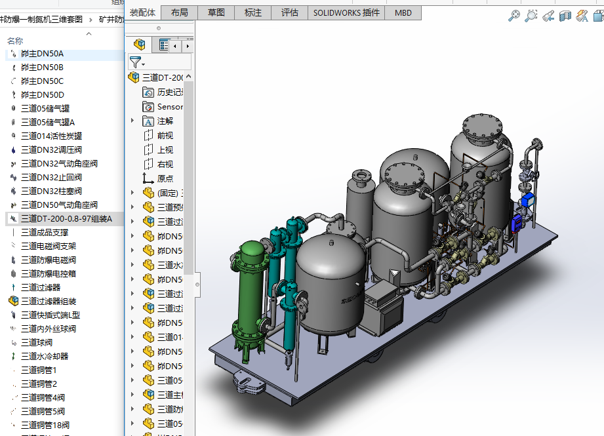Open the SOLIDWORKS 插件 tab
The width and height of the screenshot is (604, 436).
[x=346, y=12]
